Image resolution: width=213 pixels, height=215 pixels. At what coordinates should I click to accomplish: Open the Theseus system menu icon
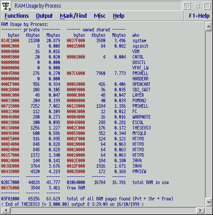pyautogui.click(x=6, y=6)
